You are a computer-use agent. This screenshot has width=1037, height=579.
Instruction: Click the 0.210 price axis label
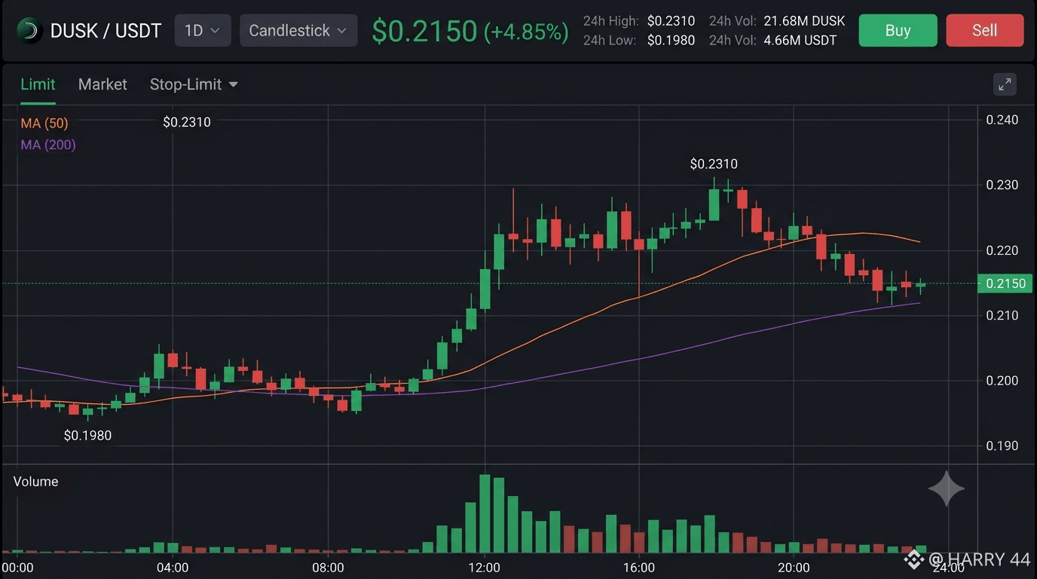(x=1002, y=315)
